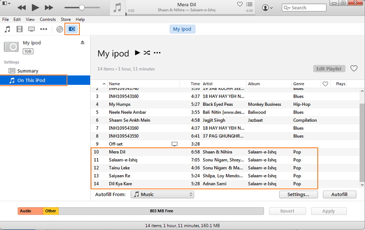Adjust the volume slider knob
Viewport: 365px width, 230px height.
click(82, 8)
